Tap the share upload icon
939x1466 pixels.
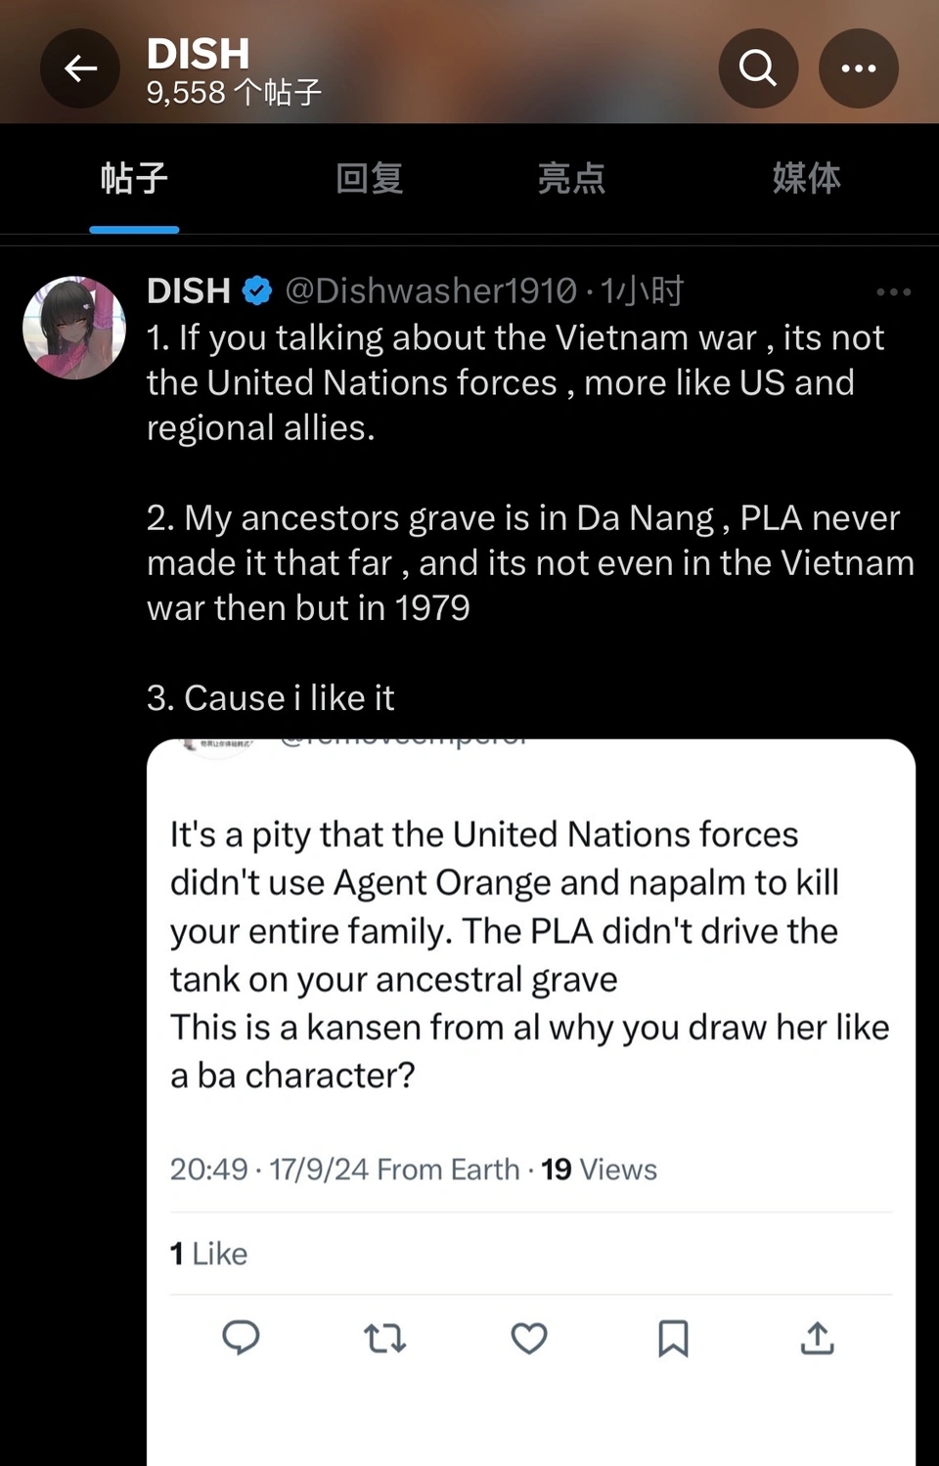click(817, 1337)
